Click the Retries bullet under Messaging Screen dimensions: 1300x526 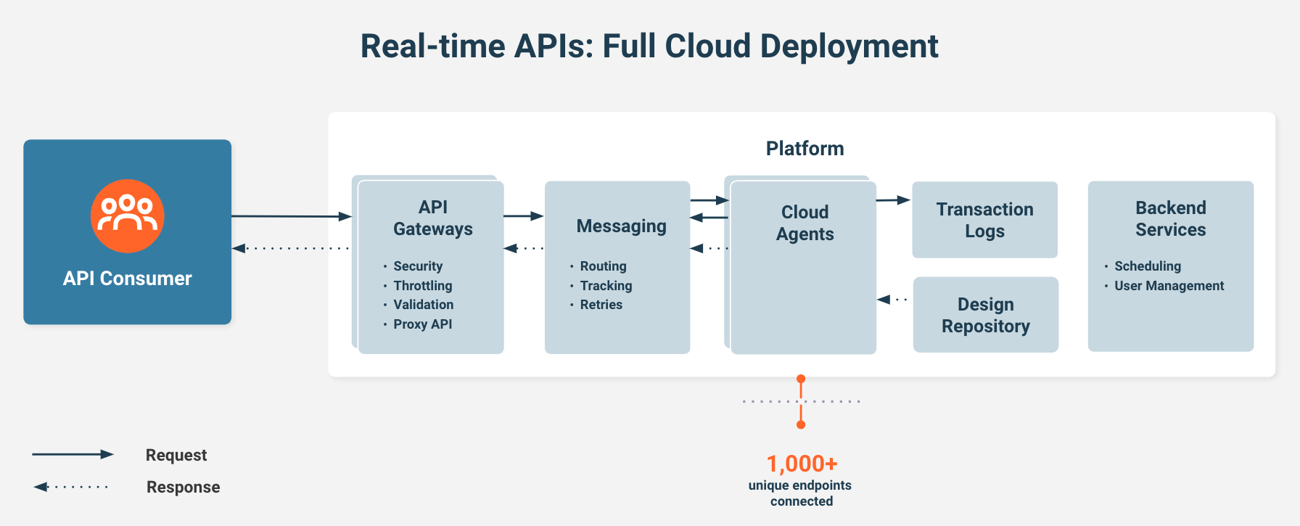coord(601,305)
